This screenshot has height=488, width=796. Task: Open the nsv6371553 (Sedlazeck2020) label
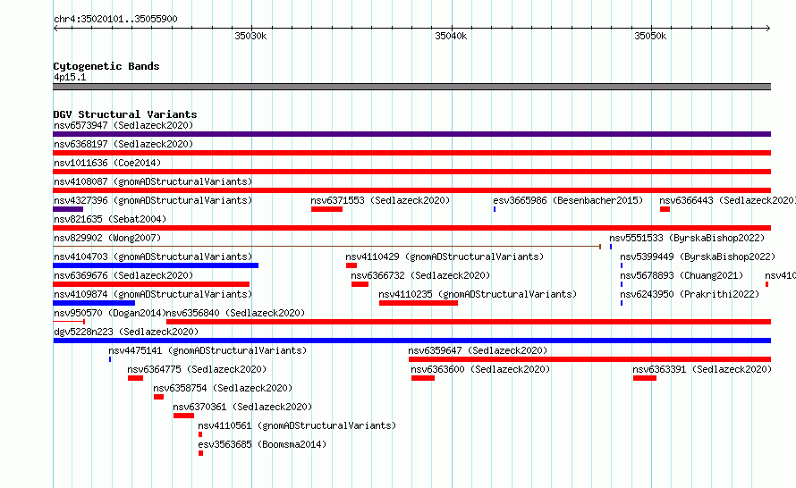pyautogui.click(x=380, y=200)
